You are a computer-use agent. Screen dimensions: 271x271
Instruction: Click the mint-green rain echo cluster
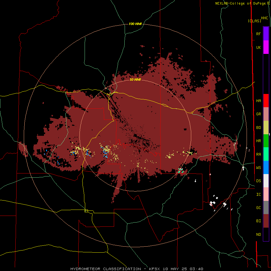pos(181,171)
